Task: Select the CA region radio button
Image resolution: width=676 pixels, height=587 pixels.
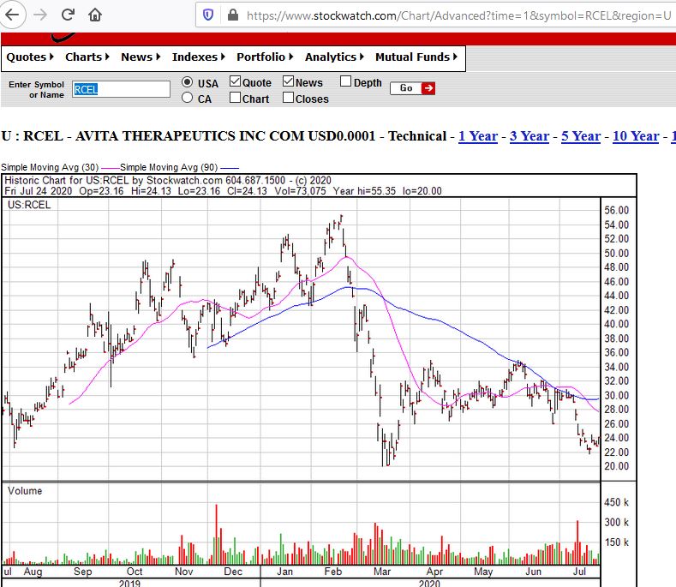Action: pos(187,98)
